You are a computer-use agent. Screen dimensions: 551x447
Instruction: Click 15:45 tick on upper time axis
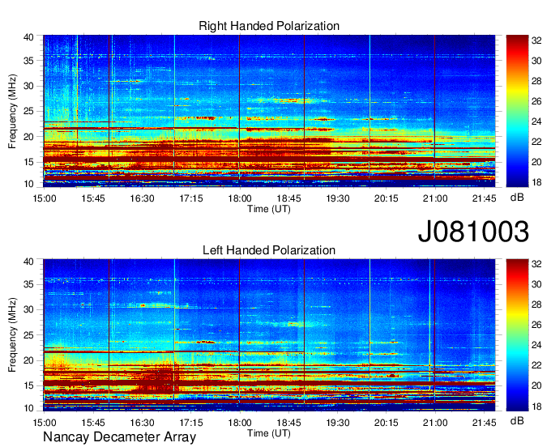click(93, 198)
